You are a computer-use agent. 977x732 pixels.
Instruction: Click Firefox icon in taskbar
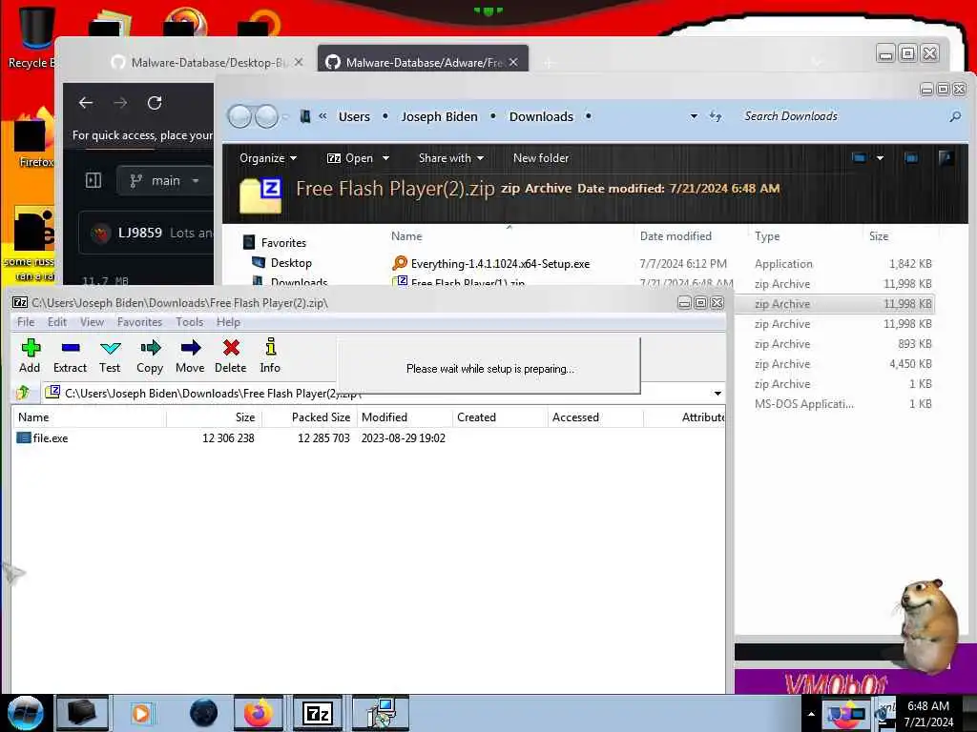tap(258, 713)
